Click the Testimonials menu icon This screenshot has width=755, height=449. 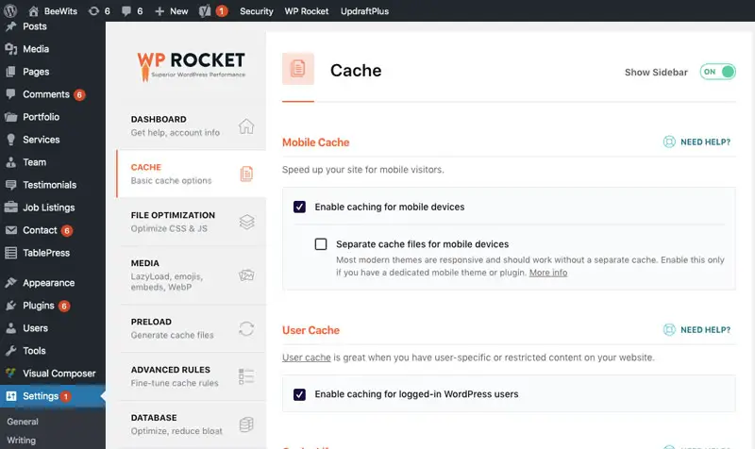(10, 185)
